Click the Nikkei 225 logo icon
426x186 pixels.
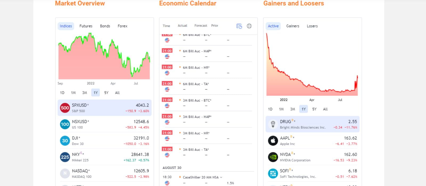[x=65, y=157]
